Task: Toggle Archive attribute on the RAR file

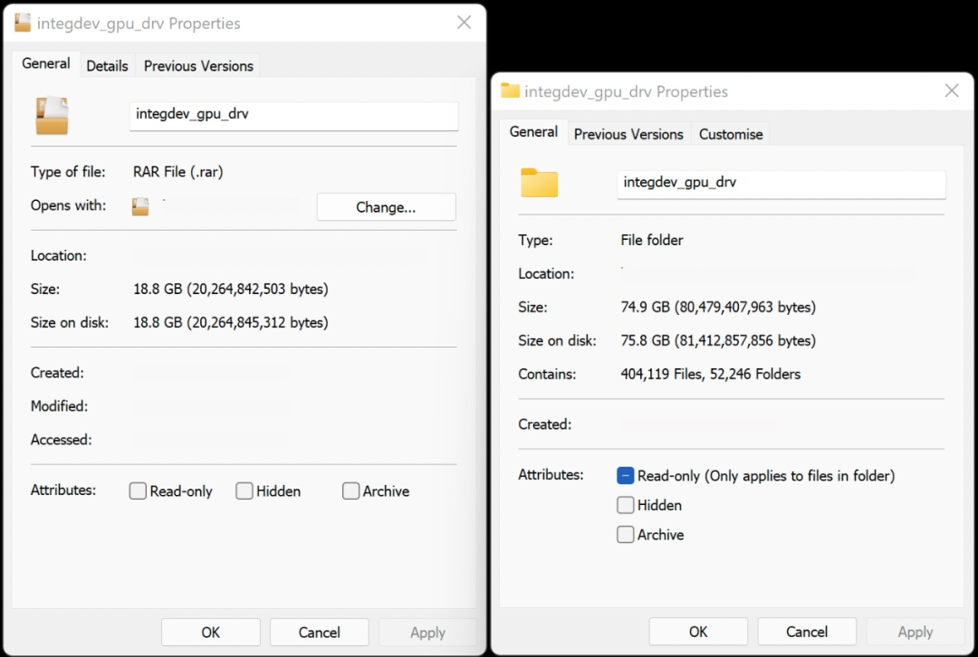Action: [x=351, y=491]
